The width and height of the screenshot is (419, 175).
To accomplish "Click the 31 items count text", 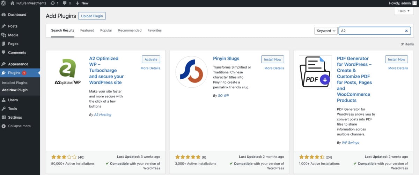I will 407,44.
